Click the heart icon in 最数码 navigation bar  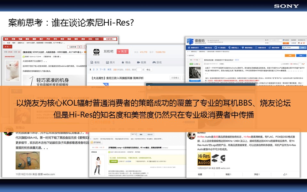pos(243,48)
